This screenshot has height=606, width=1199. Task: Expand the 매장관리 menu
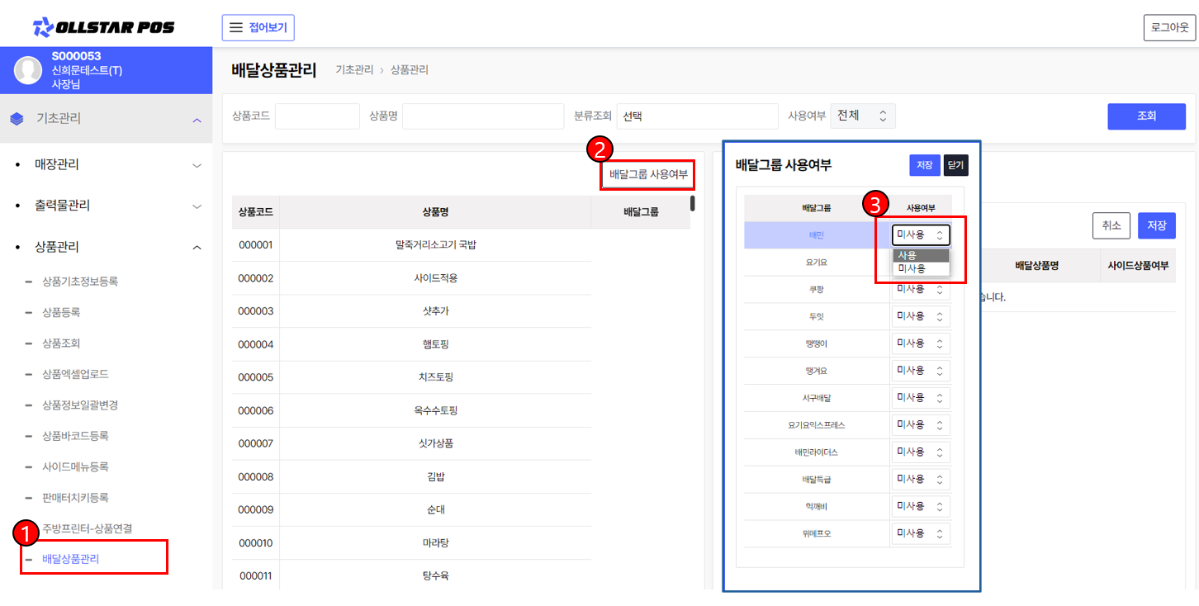point(197,165)
